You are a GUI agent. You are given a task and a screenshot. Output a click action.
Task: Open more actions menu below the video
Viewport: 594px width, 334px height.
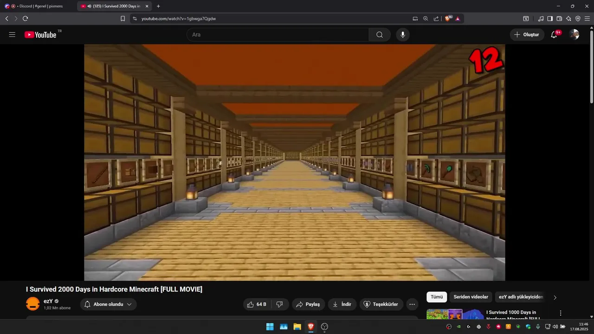[412, 304]
